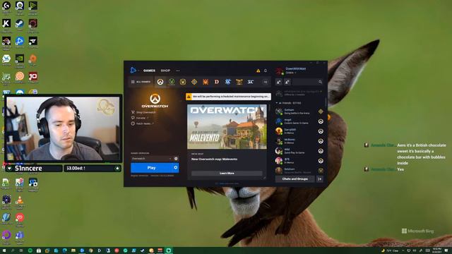Select friend currently in the Arena

pos(299,111)
